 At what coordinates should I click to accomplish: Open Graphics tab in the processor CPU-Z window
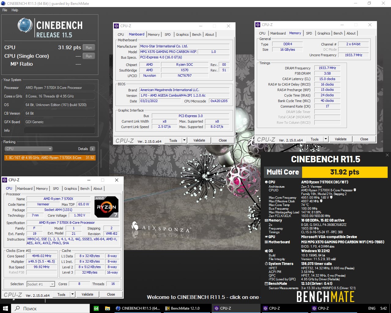[x=71, y=189]
